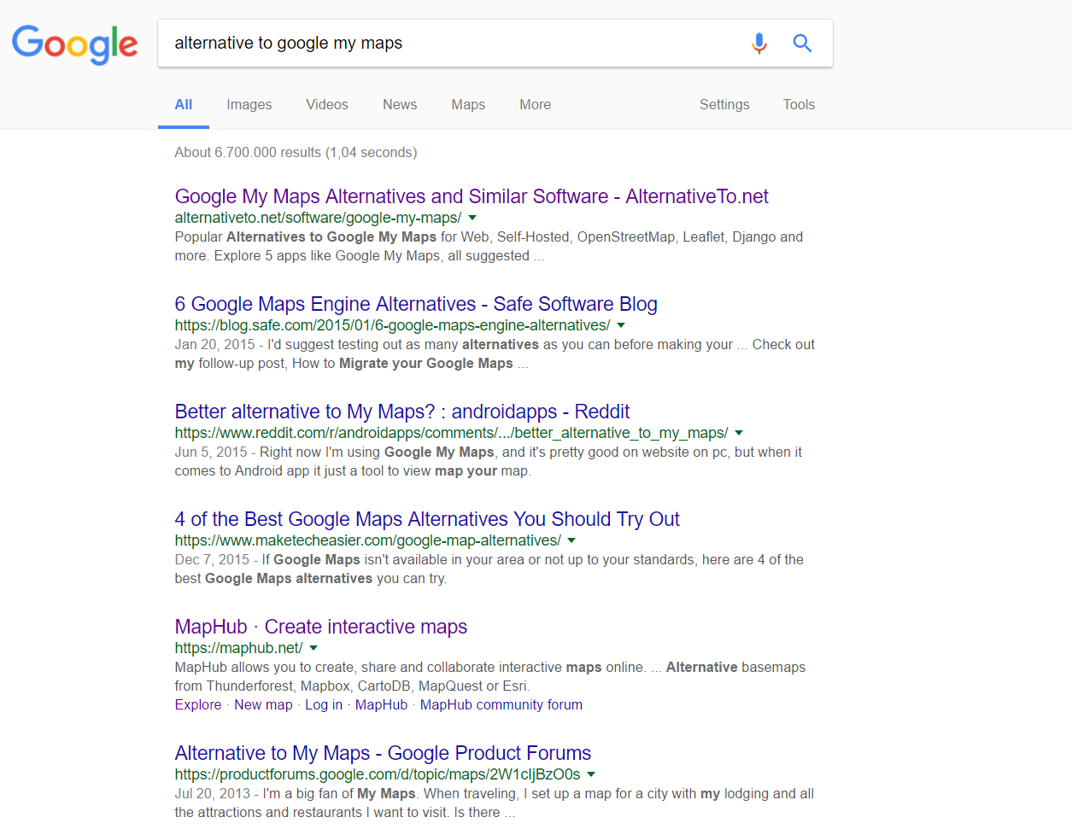The width and height of the screenshot is (1072, 835).
Task: Click the magnifying glass search button
Action: click(x=802, y=43)
